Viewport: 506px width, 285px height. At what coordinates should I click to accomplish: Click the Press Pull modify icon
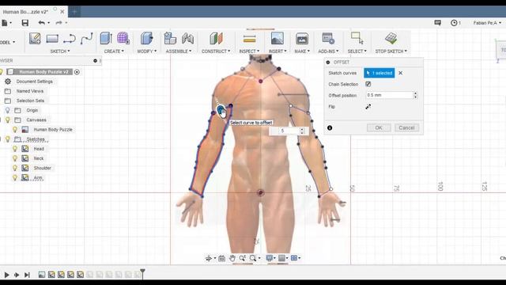pos(147,39)
